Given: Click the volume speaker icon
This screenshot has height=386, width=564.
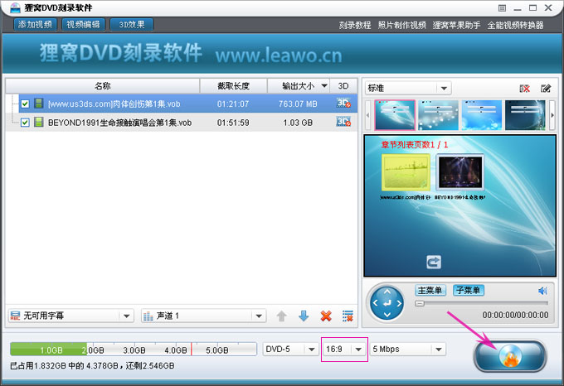Looking at the screenshot, I should (x=542, y=291).
